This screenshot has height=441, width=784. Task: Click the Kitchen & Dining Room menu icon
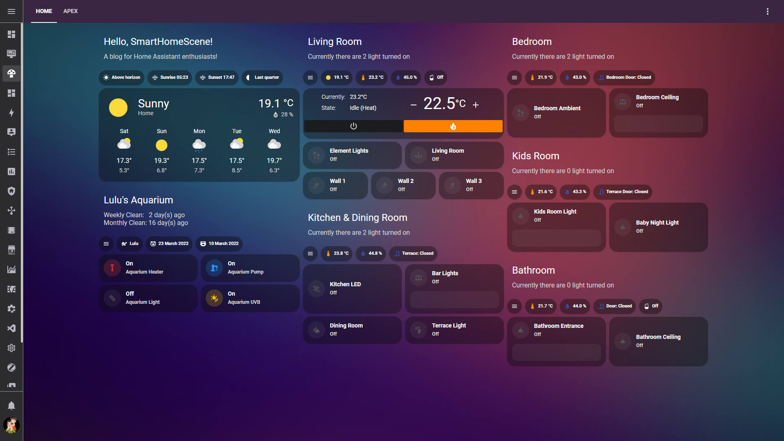pyautogui.click(x=311, y=253)
